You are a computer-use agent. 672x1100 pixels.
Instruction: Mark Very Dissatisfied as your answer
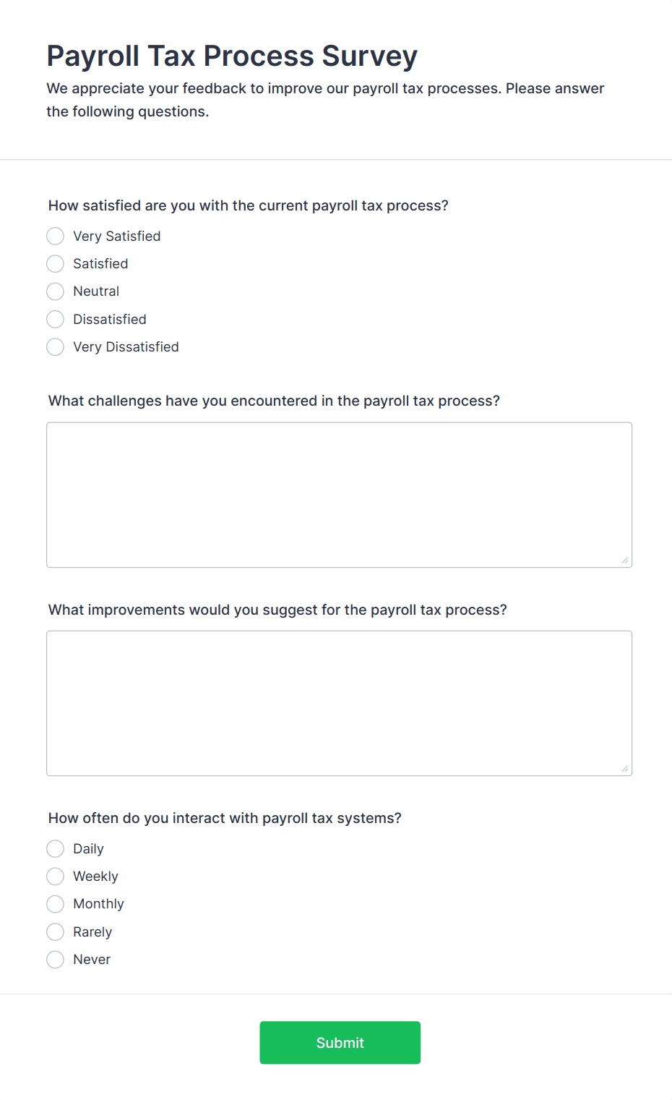click(x=55, y=347)
